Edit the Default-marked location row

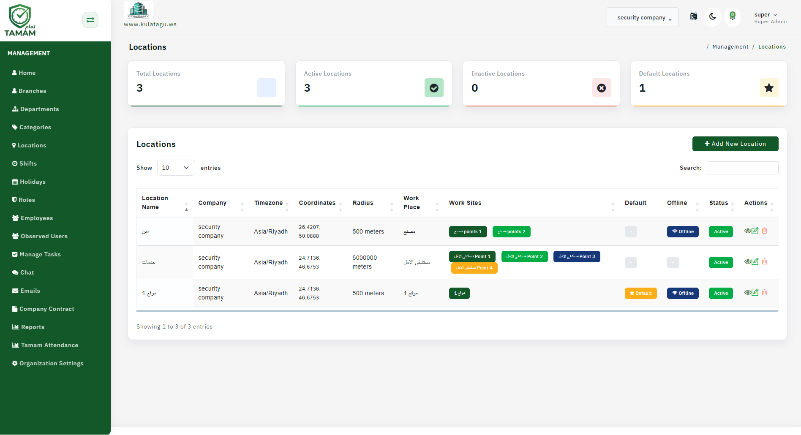click(x=755, y=292)
